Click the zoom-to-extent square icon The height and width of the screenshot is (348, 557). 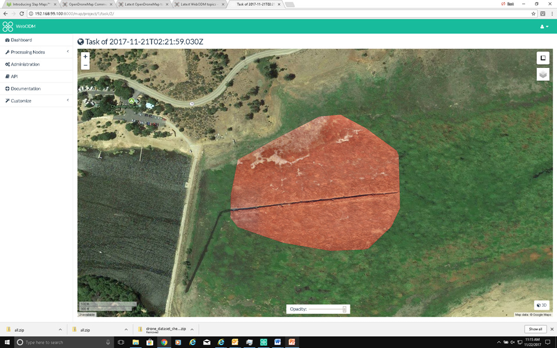pyautogui.click(x=543, y=58)
